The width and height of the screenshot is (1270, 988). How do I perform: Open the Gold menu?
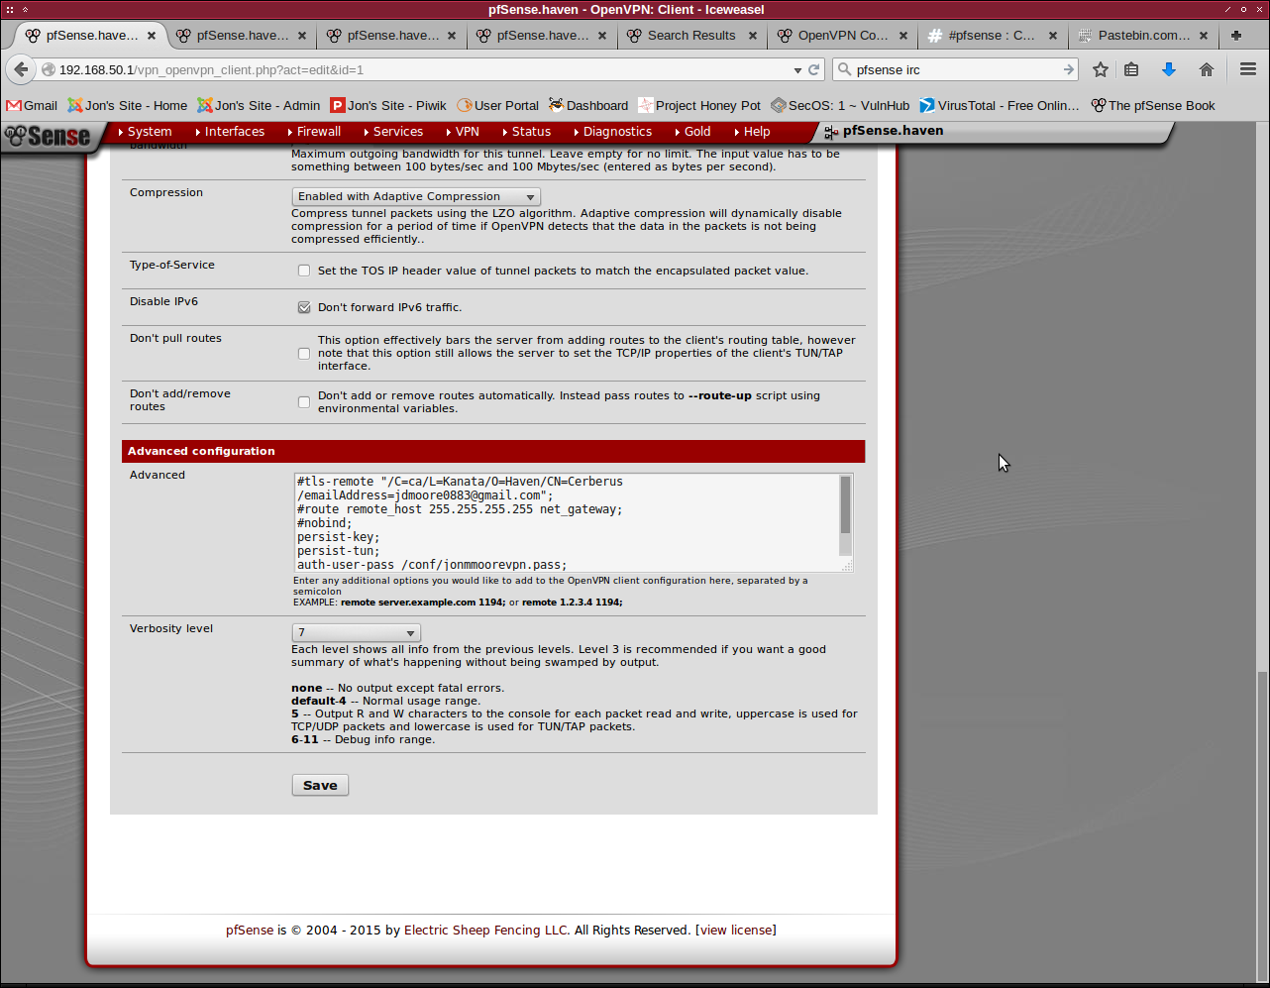pos(692,131)
